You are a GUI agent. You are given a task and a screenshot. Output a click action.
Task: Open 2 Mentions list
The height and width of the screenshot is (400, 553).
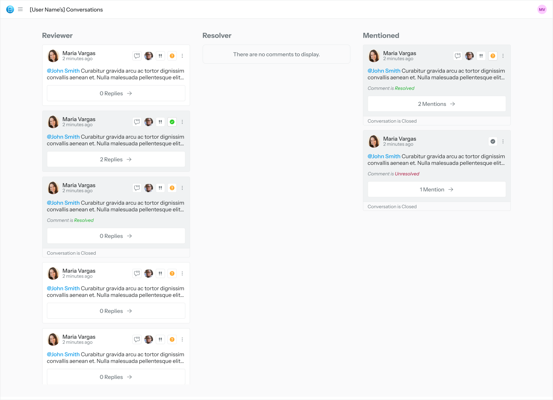coord(437,104)
